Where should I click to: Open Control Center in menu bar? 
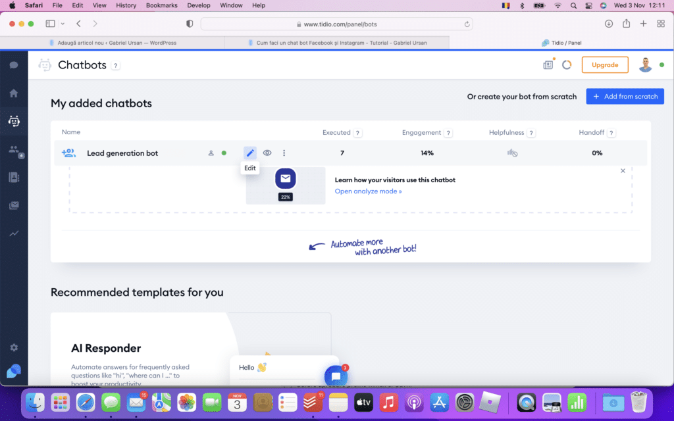(x=588, y=5)
